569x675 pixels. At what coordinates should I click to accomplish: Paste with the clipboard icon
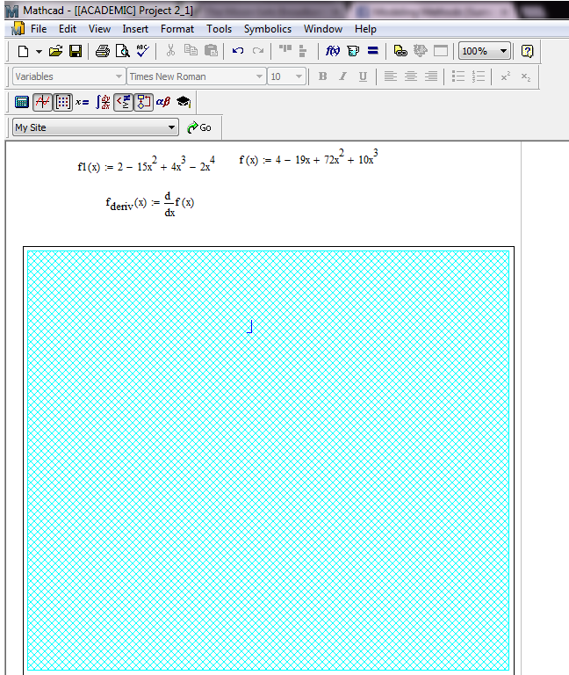[x=211, y=51]
